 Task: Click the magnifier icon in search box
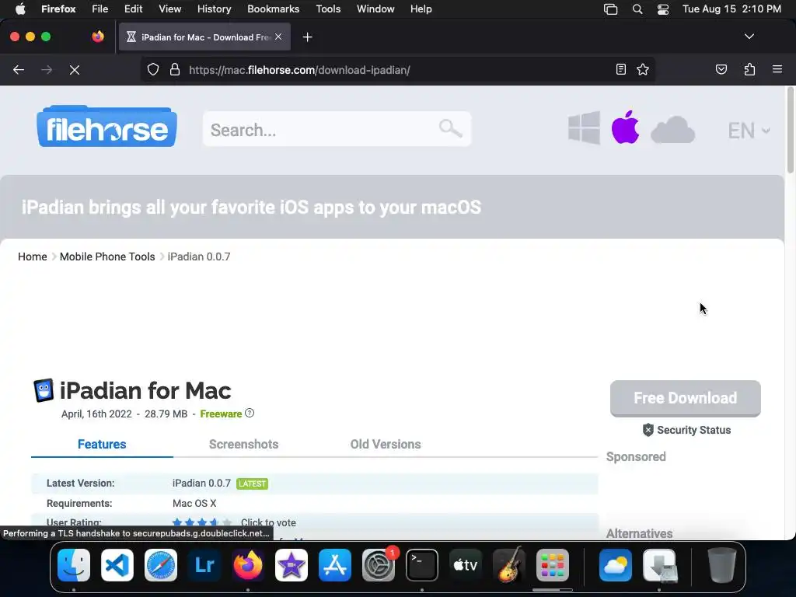click(450, 128)
